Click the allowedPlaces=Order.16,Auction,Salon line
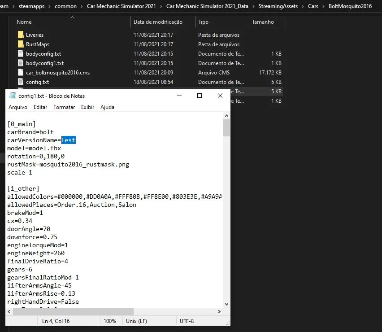This screenshot has width=382, height=332. point(72,205)
